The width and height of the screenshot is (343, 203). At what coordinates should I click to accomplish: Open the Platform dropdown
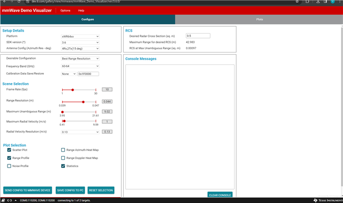(x=80, y=36)
